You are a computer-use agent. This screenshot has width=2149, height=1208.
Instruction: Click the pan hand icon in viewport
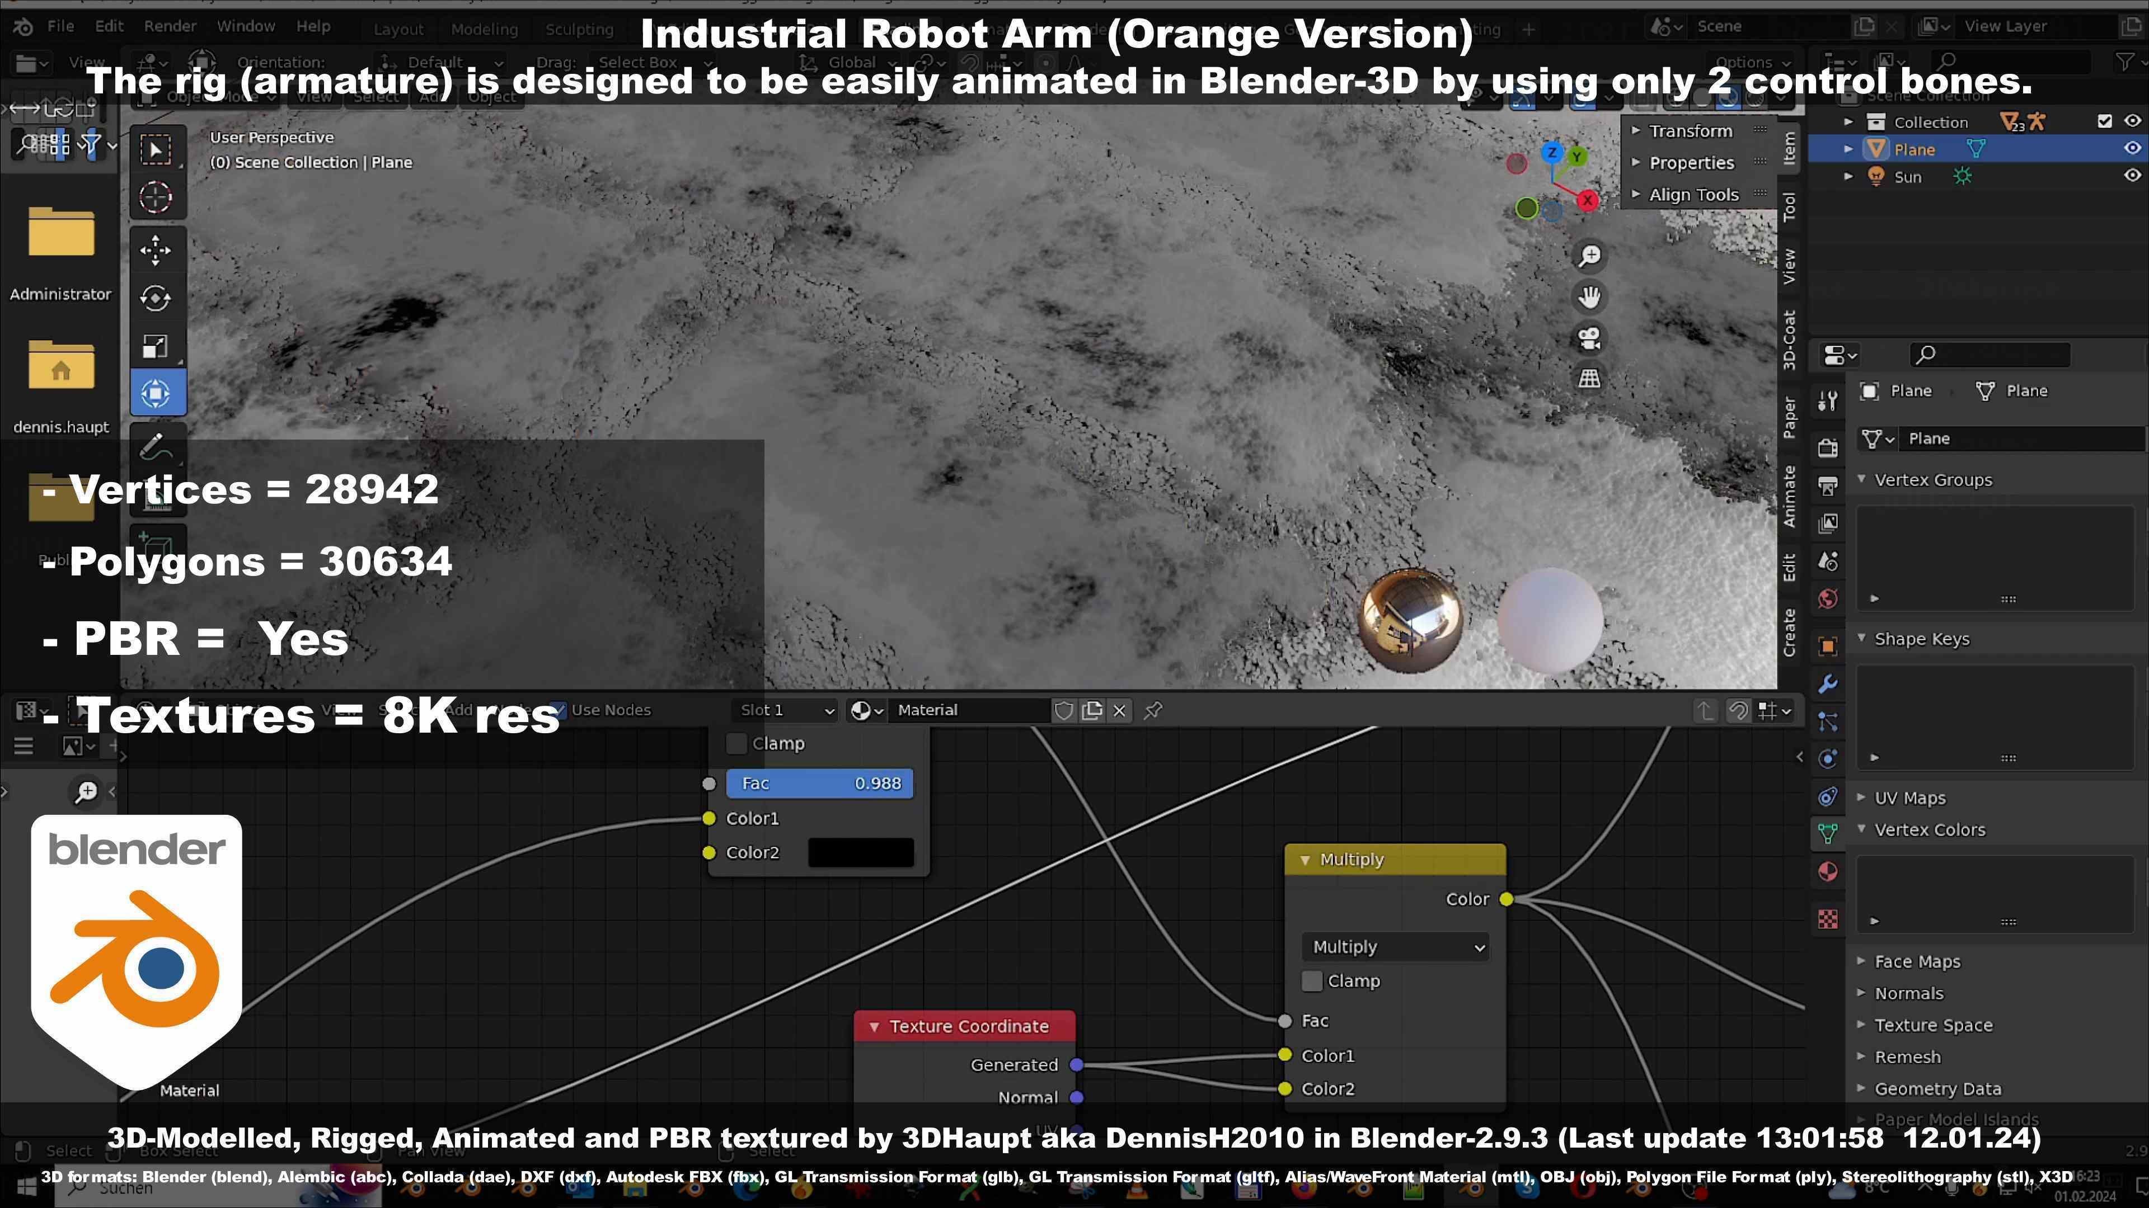(1589, 297)
